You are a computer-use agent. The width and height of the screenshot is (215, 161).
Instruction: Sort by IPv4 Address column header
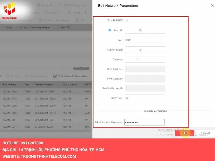tap(10, 85)
